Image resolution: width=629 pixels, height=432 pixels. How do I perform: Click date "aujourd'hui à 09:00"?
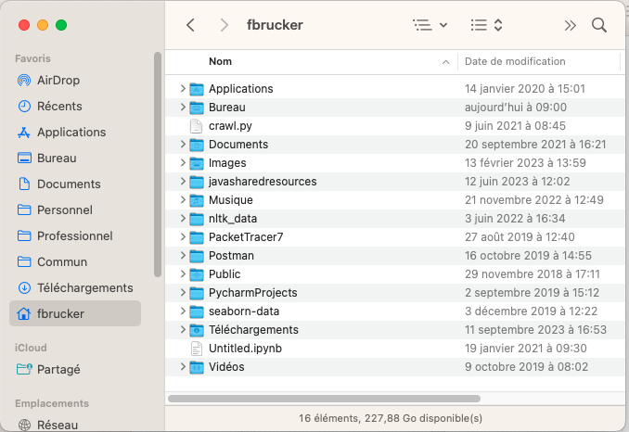click(x=516, y=107)
